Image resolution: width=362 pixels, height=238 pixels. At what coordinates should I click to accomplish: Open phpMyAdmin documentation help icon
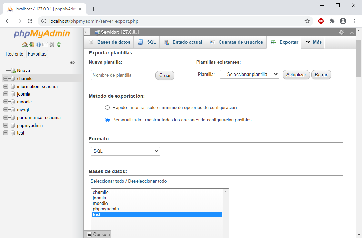38,44
